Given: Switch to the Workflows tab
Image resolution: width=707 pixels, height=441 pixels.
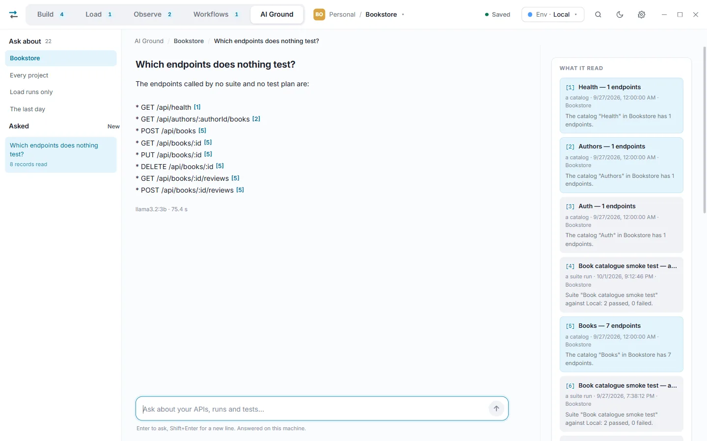Looking at the screenshot, I should coord(216,14).
